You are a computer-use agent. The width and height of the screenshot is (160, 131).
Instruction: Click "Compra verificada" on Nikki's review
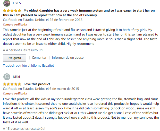[x=15, y=94]
